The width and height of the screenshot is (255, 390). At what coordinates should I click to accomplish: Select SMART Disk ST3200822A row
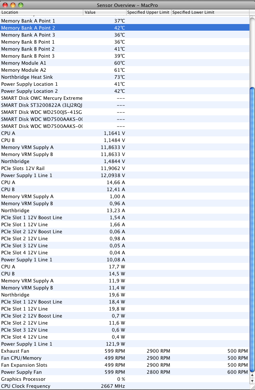pyautogui.click(x=124, y=105)
